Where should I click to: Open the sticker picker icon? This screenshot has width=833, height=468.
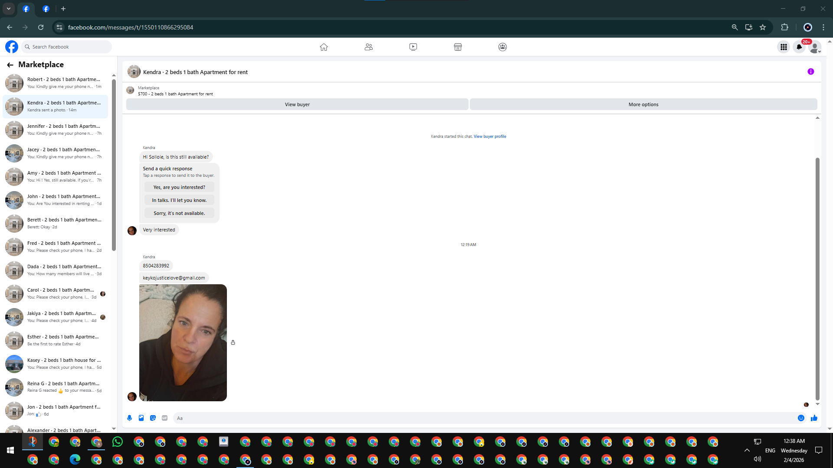[x=153, y=418]
